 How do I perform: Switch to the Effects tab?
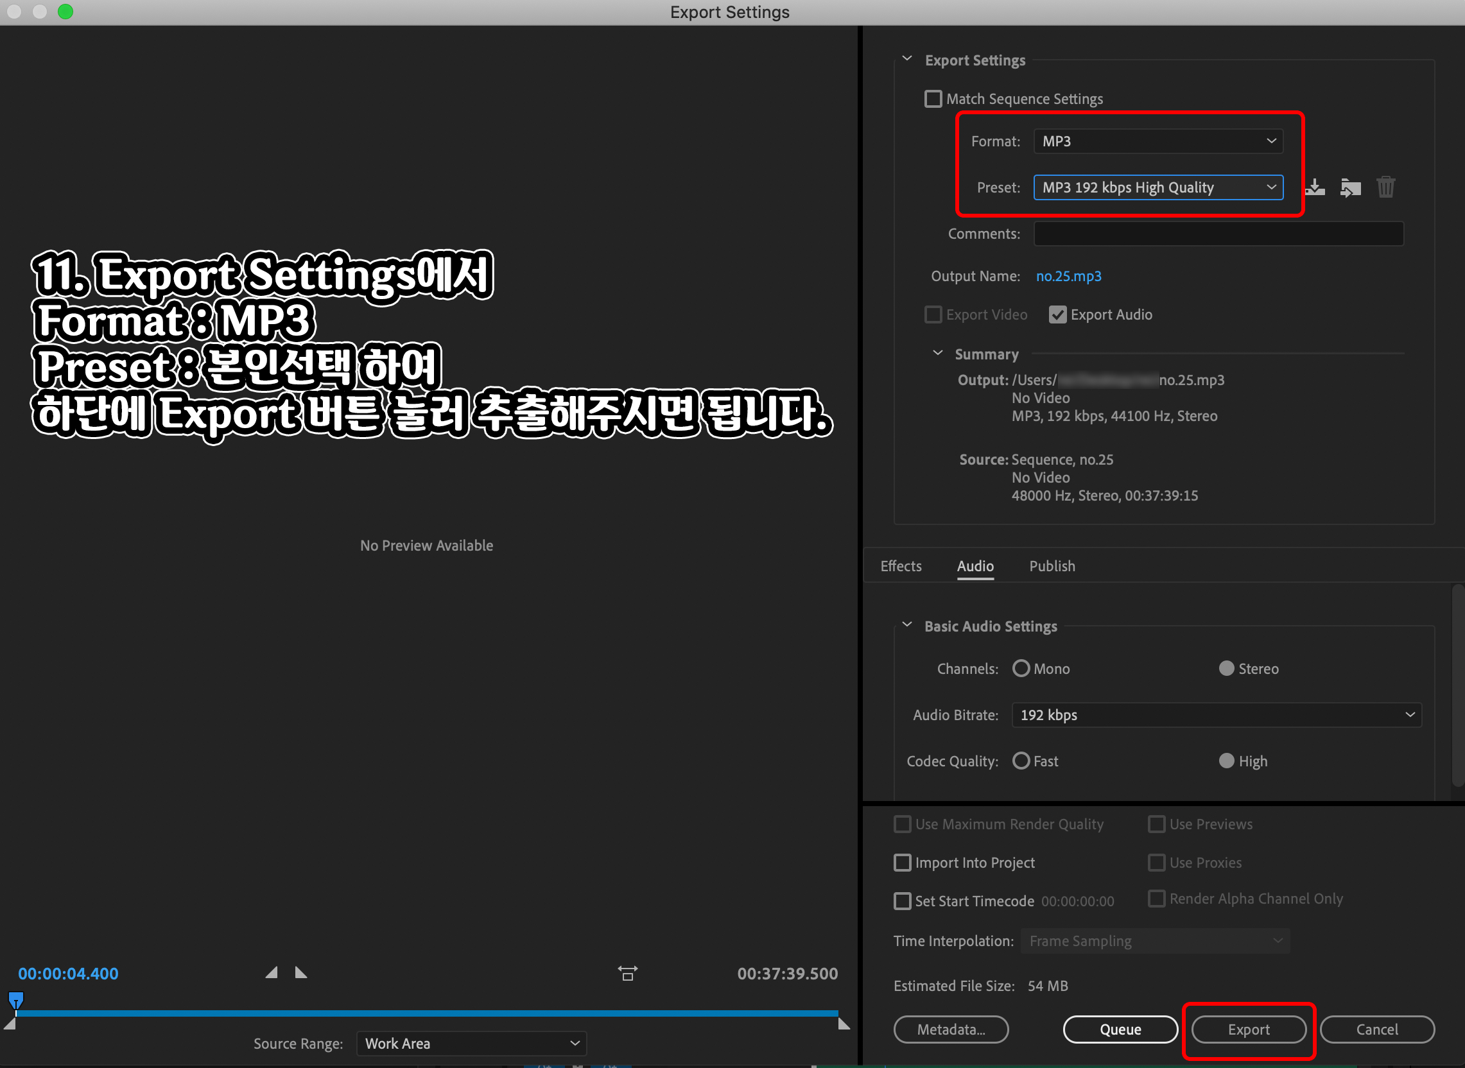[x=901, y=565]
